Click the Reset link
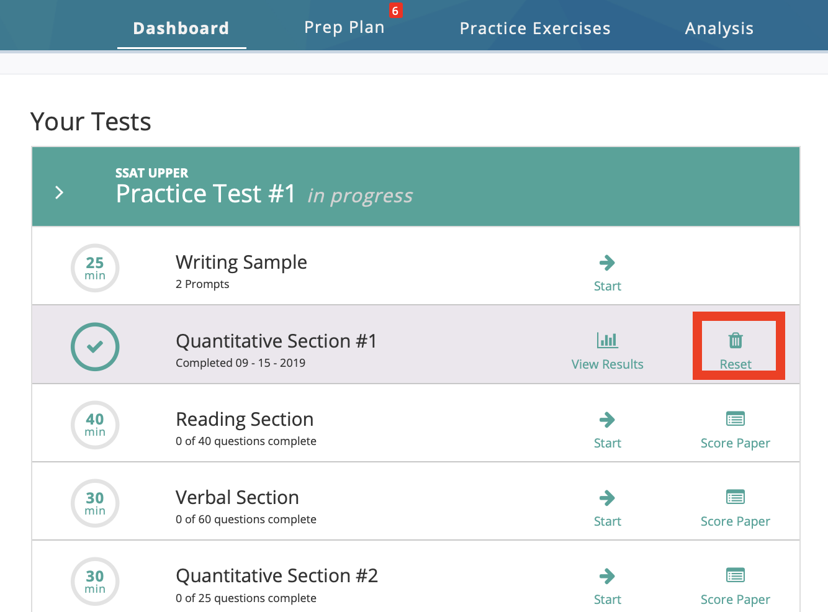828x612 pixels. 736,364
